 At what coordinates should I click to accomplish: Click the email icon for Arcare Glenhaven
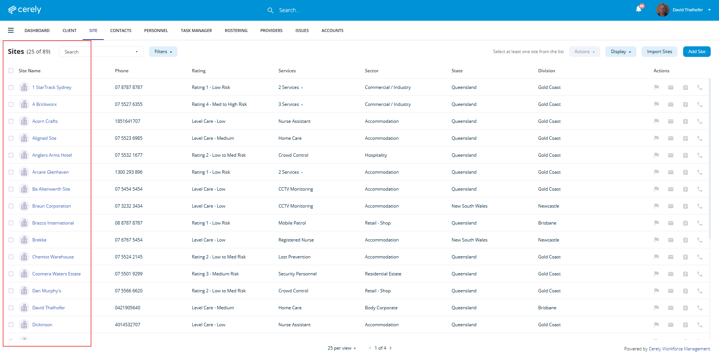pos(671,172)
